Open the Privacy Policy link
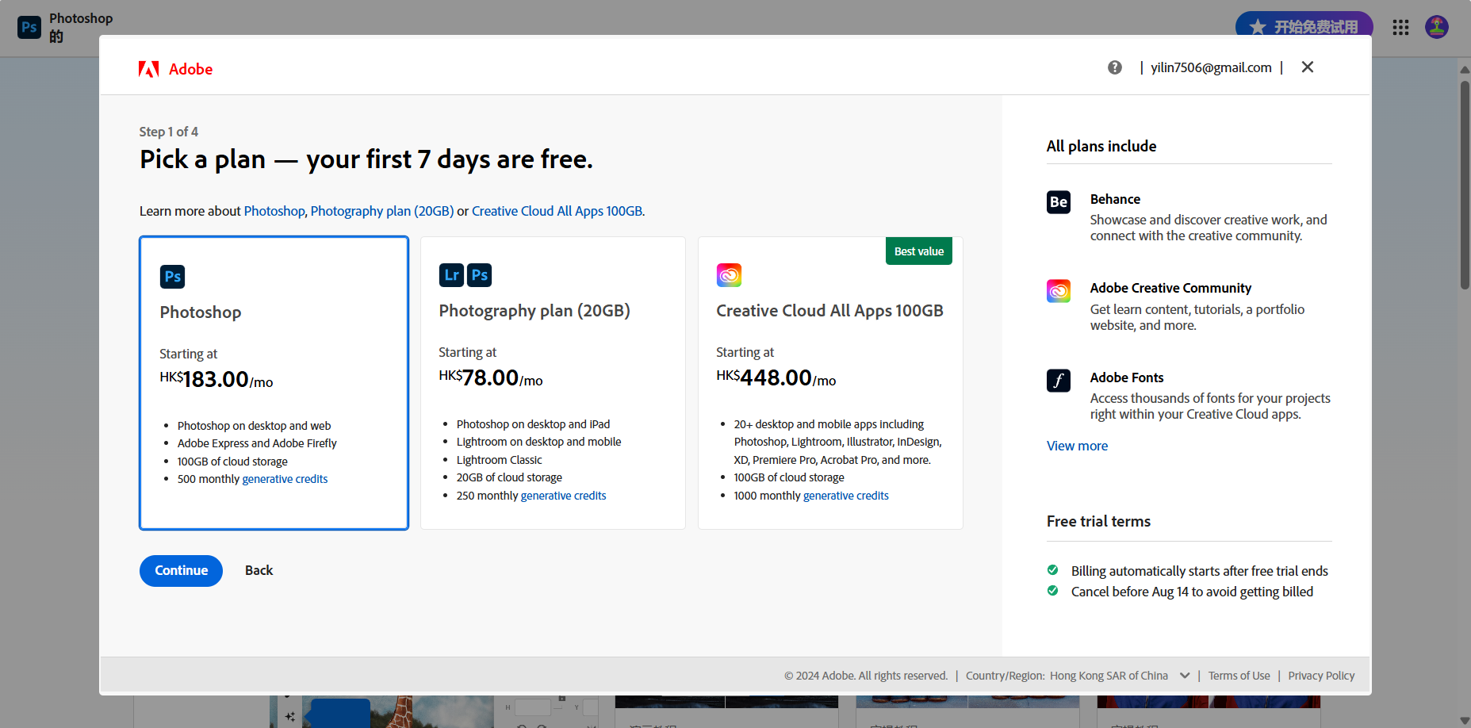The width and height of the screenshot is (1471, 728). [1321, 676]
